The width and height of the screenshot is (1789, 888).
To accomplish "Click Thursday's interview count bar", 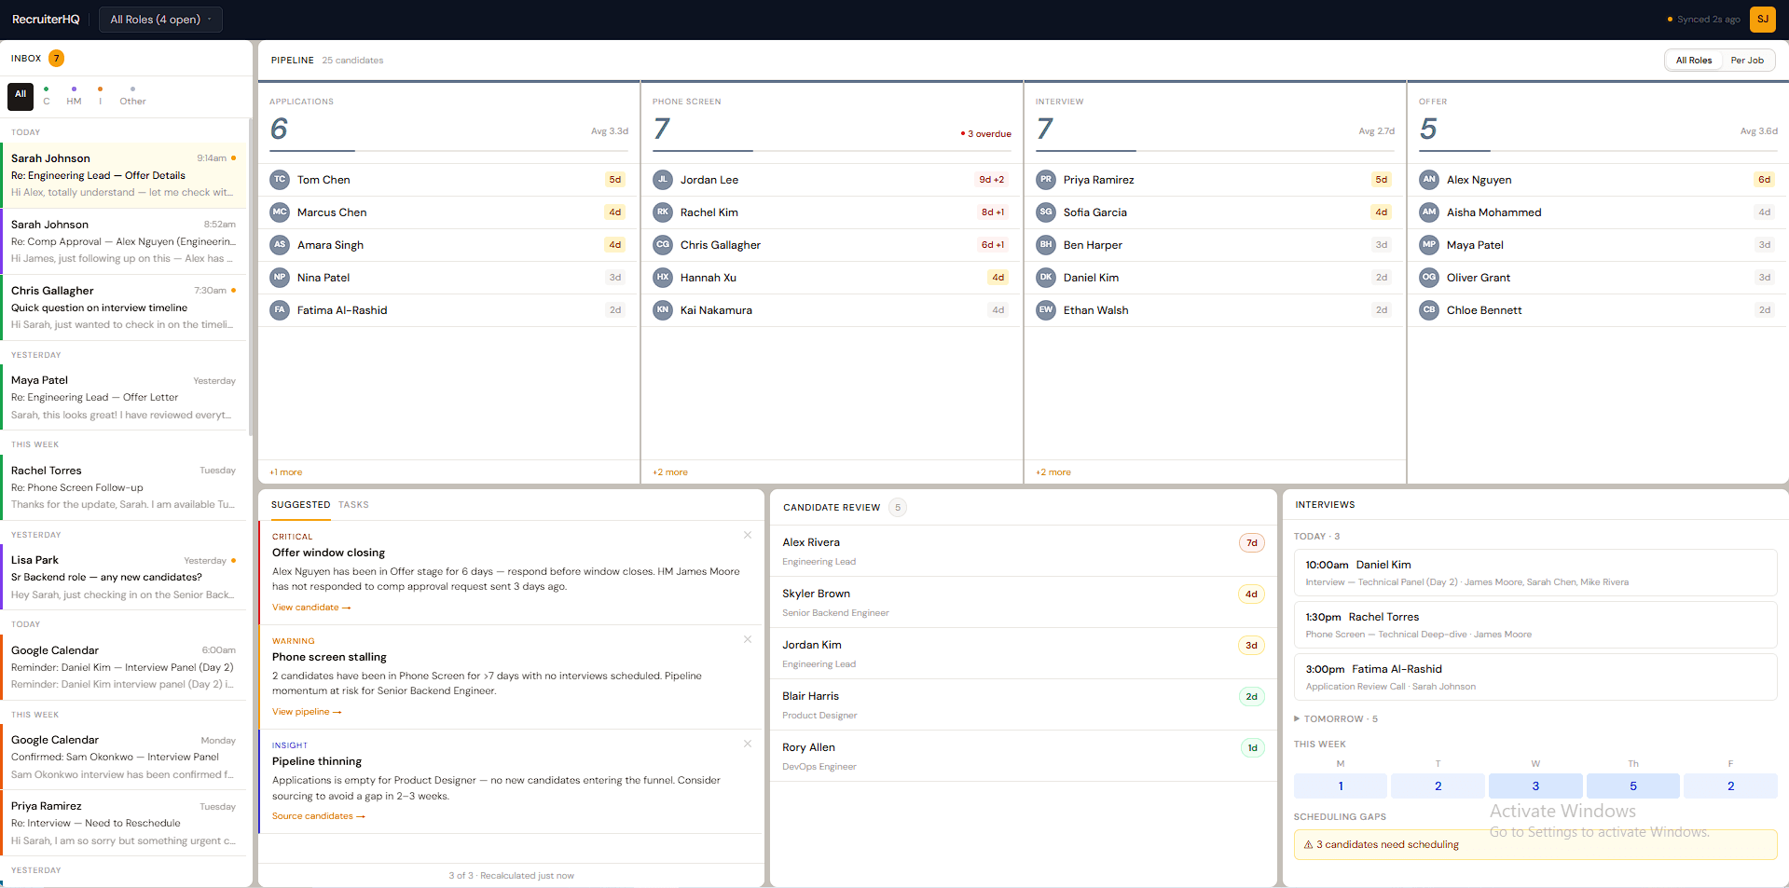I will pyautogui.click(x=1632, y=786).
